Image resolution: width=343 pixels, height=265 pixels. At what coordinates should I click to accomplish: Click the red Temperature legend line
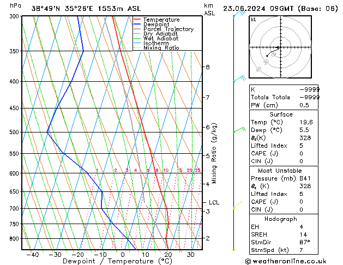(137, 20)
